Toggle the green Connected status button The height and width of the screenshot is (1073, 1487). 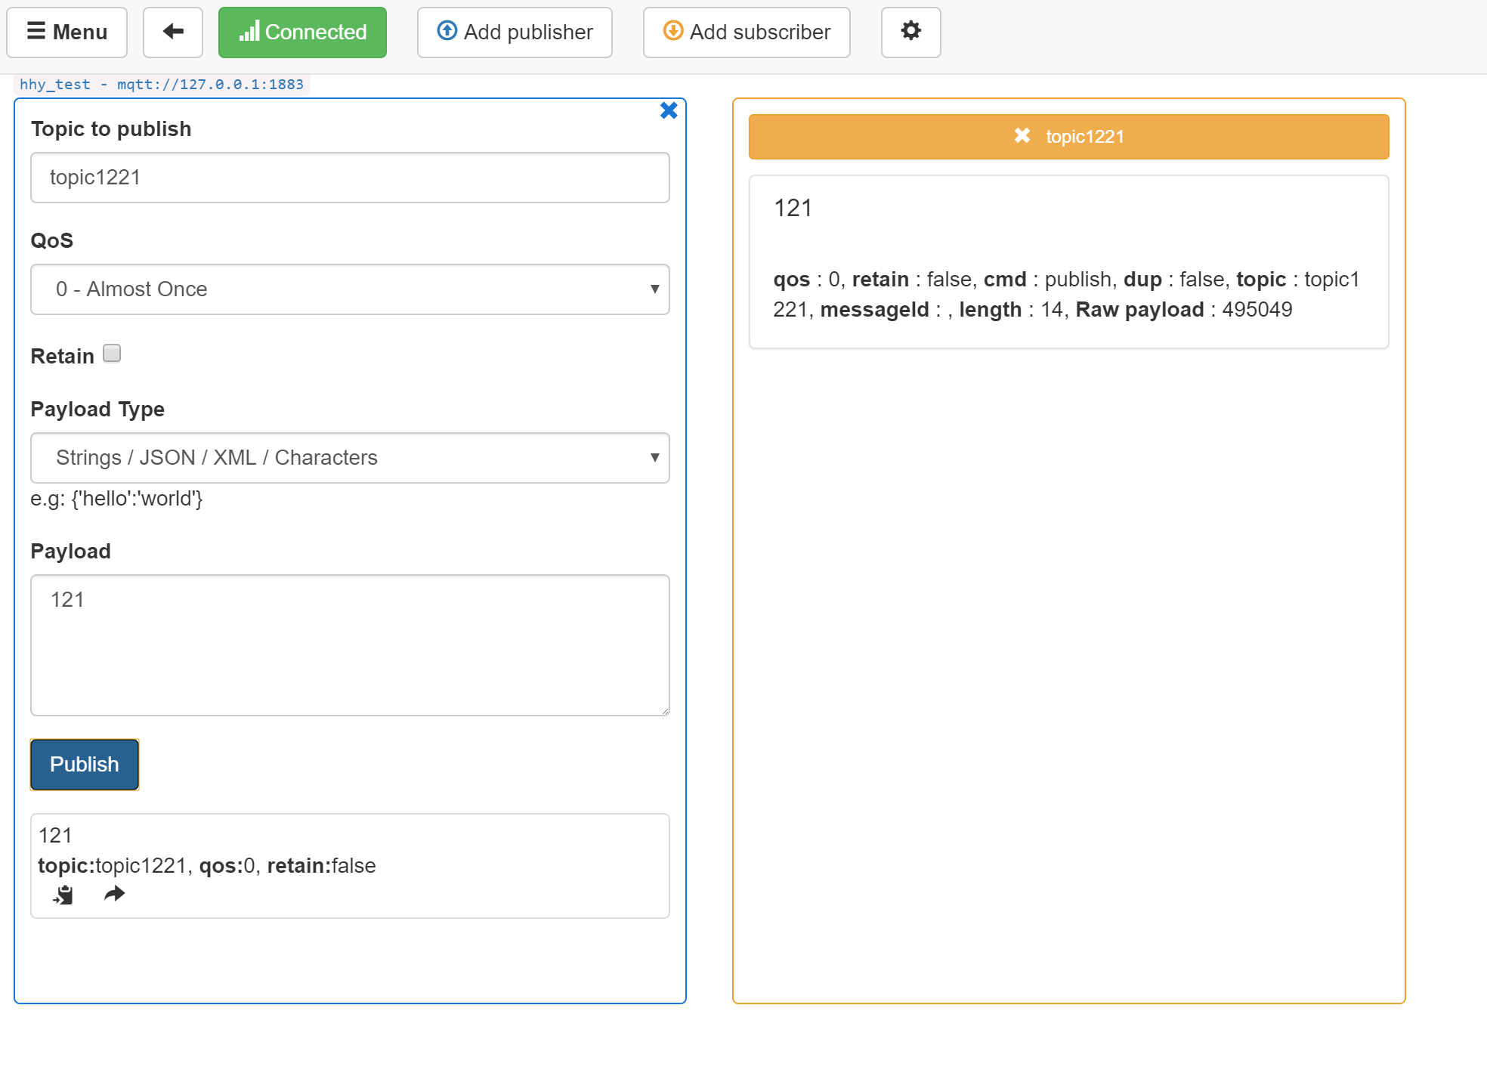tap(302, 32)
